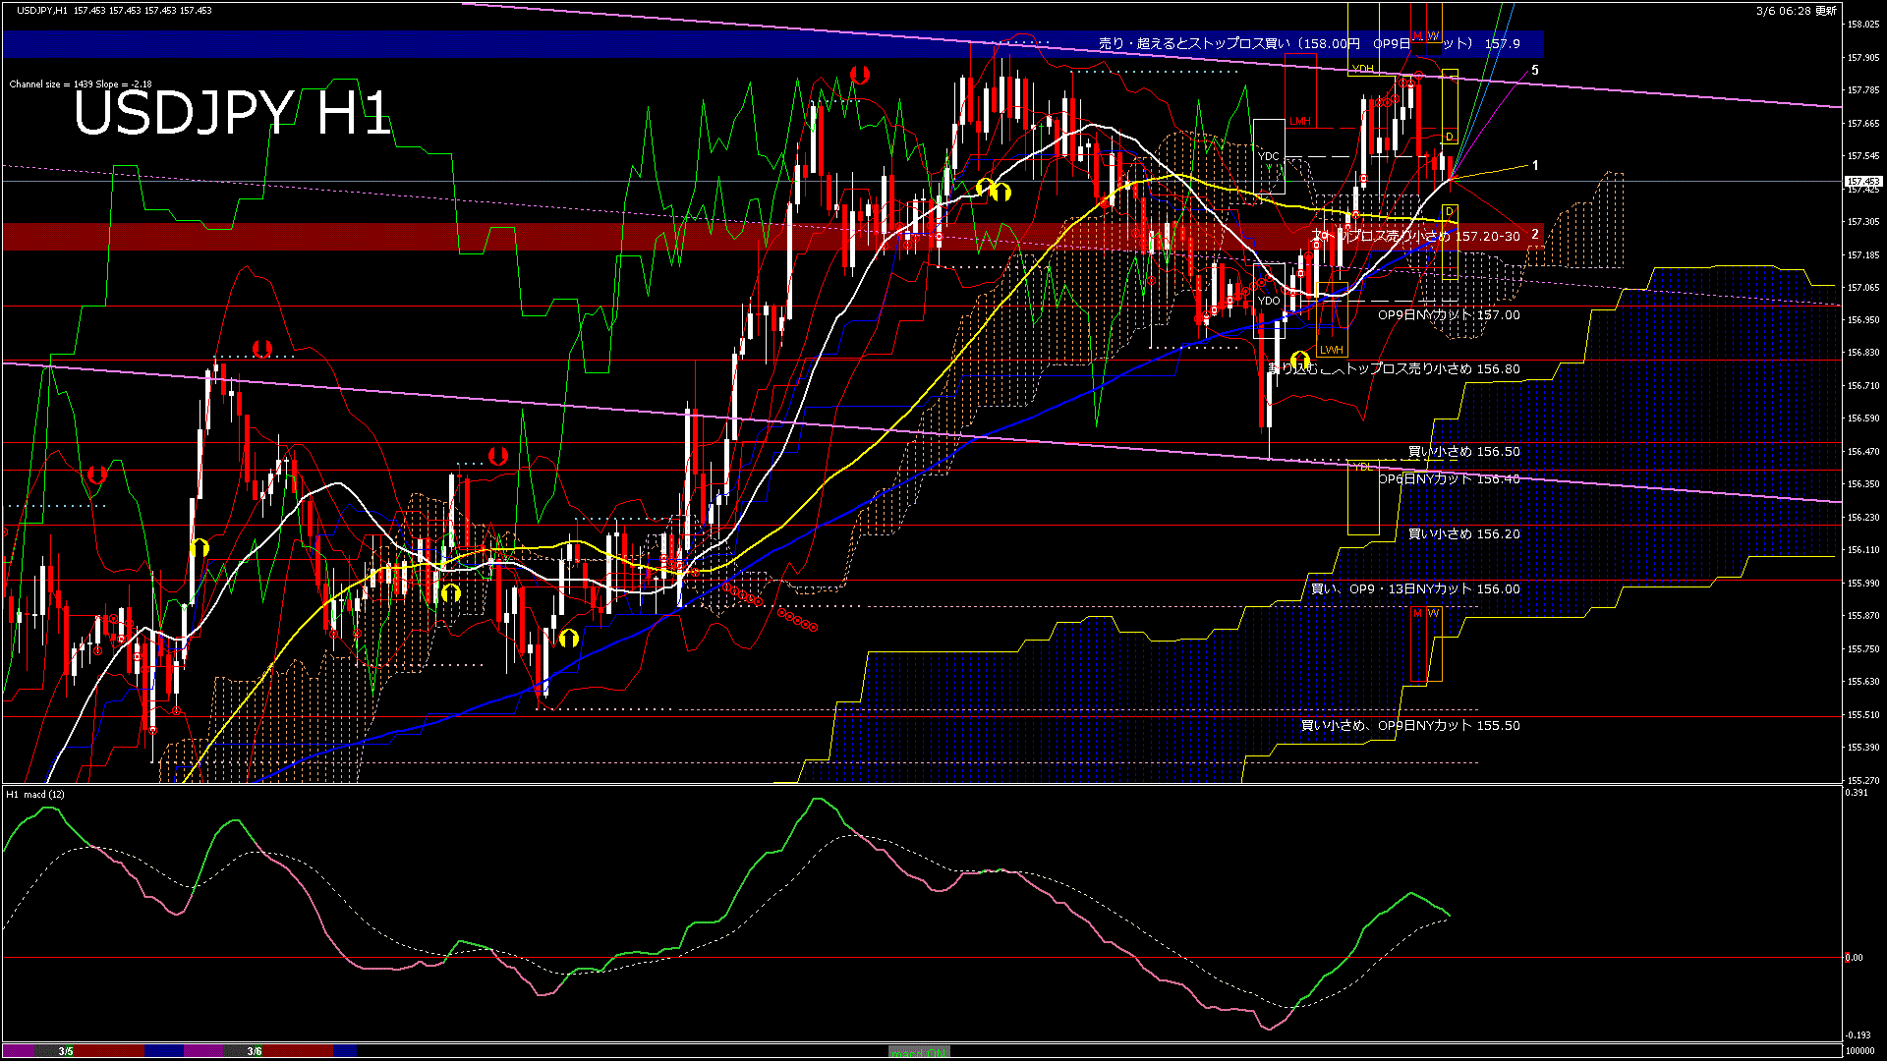This screenshot has height=1061, width=1887.
Task: Select the YDC label box
Action: point(1269,156)
